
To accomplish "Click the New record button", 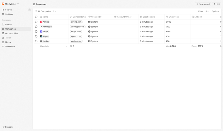I will tap(203, 4).
